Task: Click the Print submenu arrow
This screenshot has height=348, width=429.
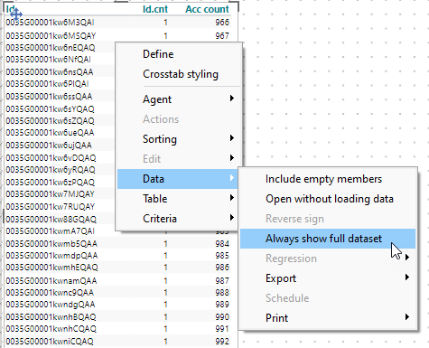Action: click(407, 317)
